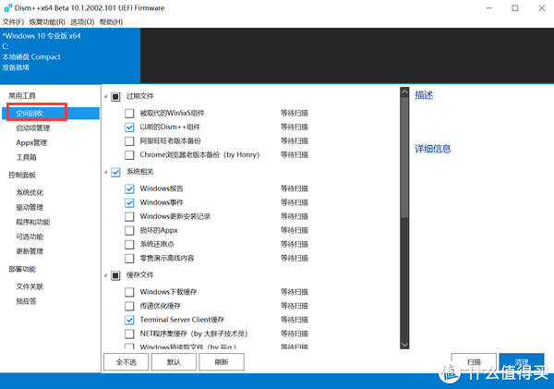The height and width of the screenshot is (389, 554).
Task: Click the Dism++ gear icon in title bar
Action: [7, 7]
